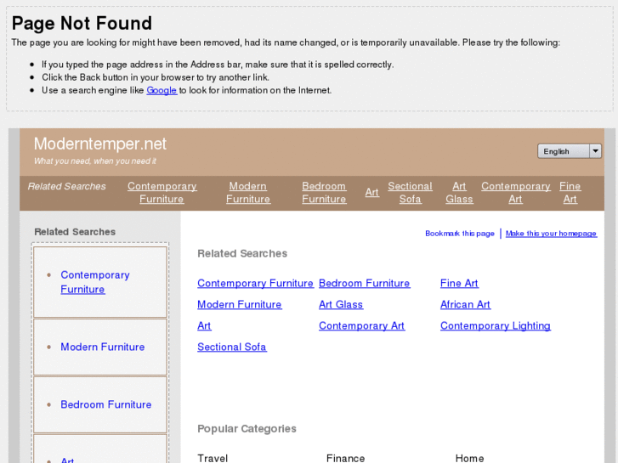The width and height of the screenshot is (618, 463).
Task: Select Fine Art in the top navigation bar
Action: pos(570,193)
